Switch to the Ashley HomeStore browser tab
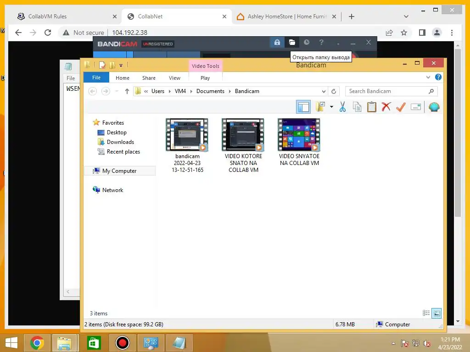Image resolution: width=470 pixels, height=352 pixels. 286,16
